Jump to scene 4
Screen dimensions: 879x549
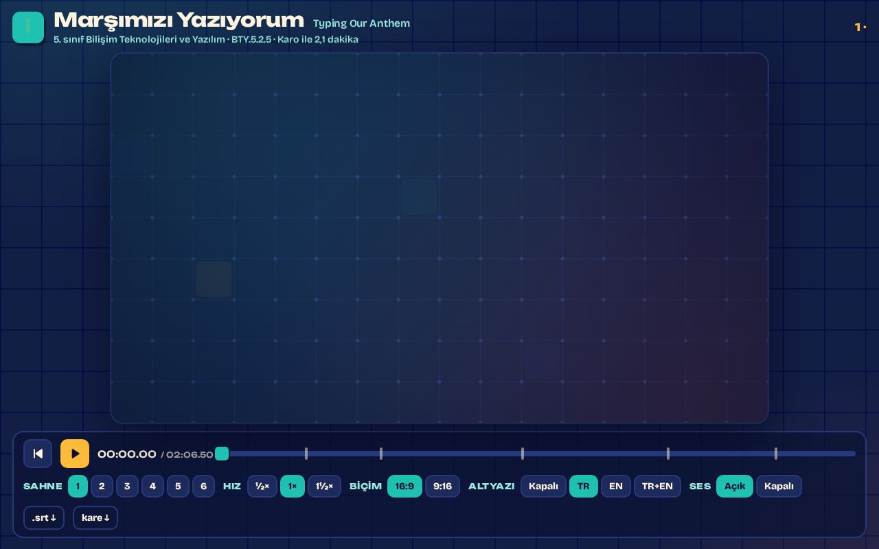pyautogui.click(x=152, y=486)
